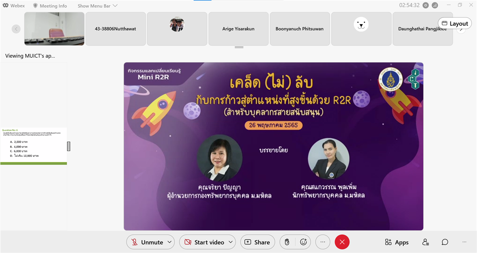Open Meeting Info
The image size is (477, 253).
click(50, 6)
